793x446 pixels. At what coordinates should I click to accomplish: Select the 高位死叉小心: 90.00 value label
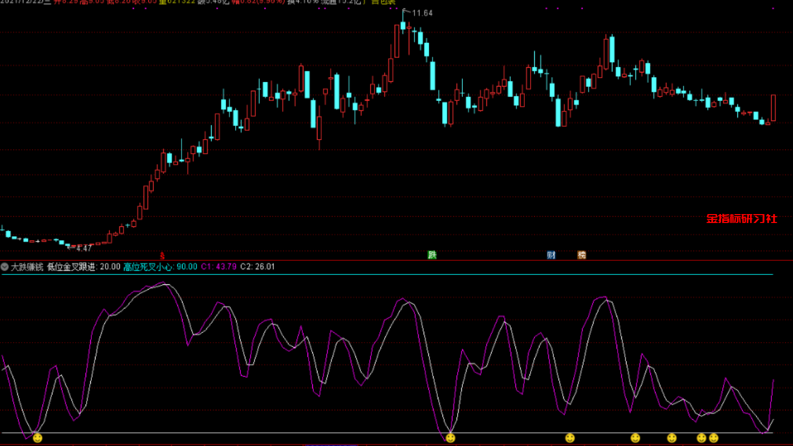161,267
